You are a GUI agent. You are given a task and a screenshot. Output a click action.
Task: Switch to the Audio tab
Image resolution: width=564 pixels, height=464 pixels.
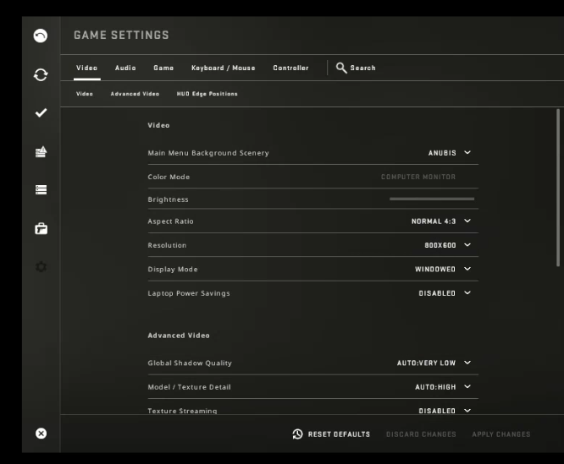click(125, 68)
